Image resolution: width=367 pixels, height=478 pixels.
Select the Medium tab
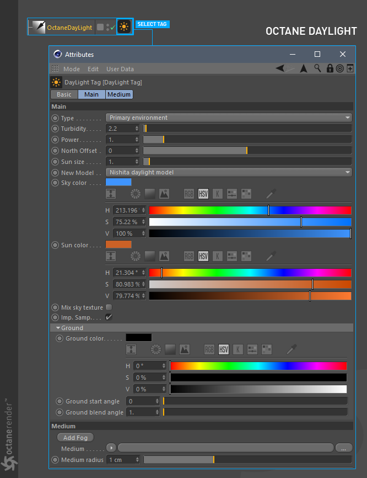coord(119,94)
